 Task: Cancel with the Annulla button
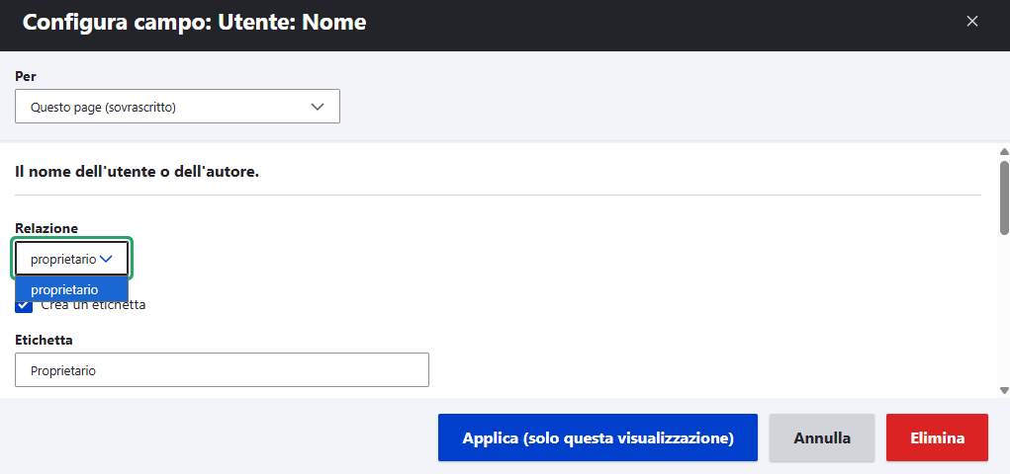tap(821, 437)
